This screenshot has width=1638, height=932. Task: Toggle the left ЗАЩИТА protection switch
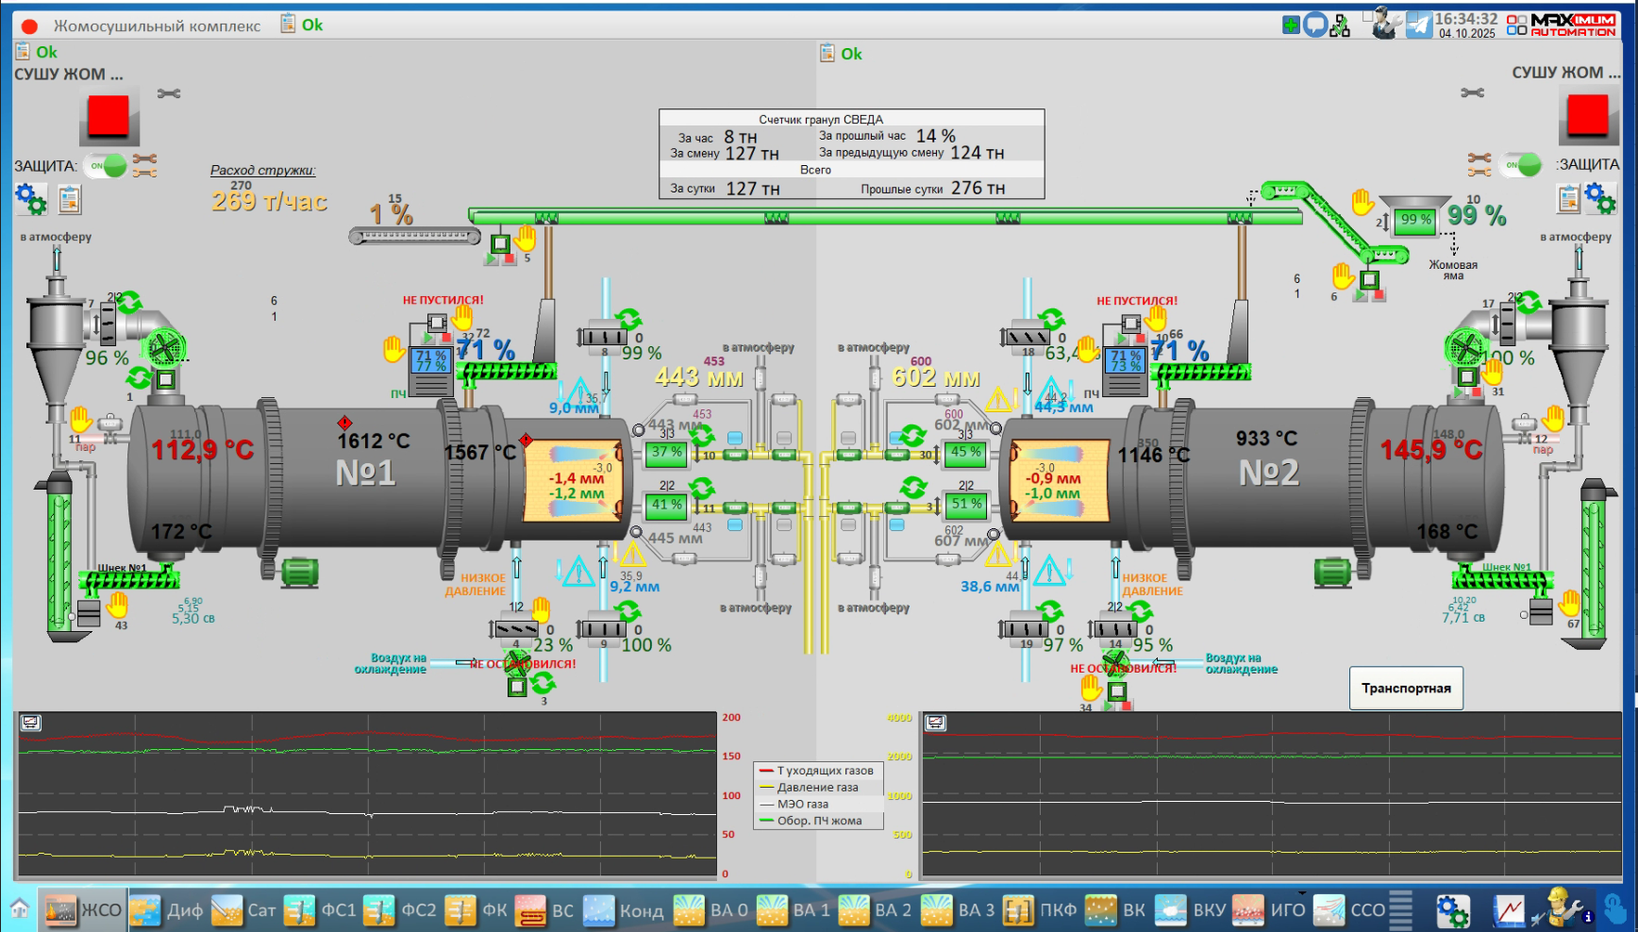[x=105, y=166]
